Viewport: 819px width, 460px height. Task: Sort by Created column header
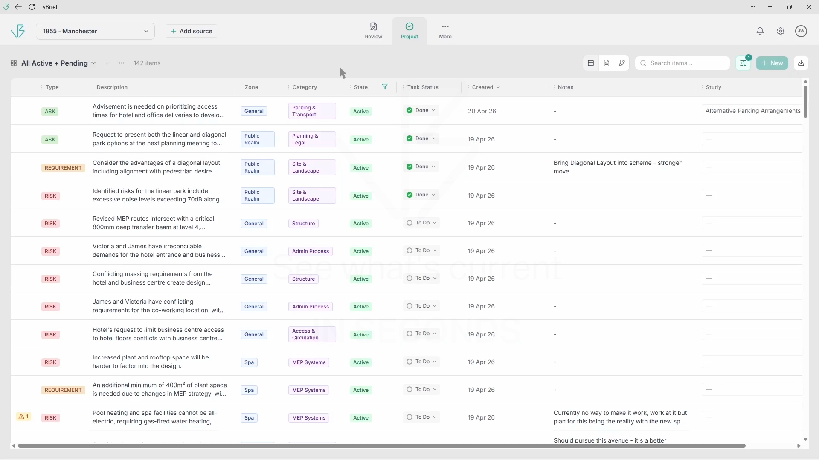point(485,87)
